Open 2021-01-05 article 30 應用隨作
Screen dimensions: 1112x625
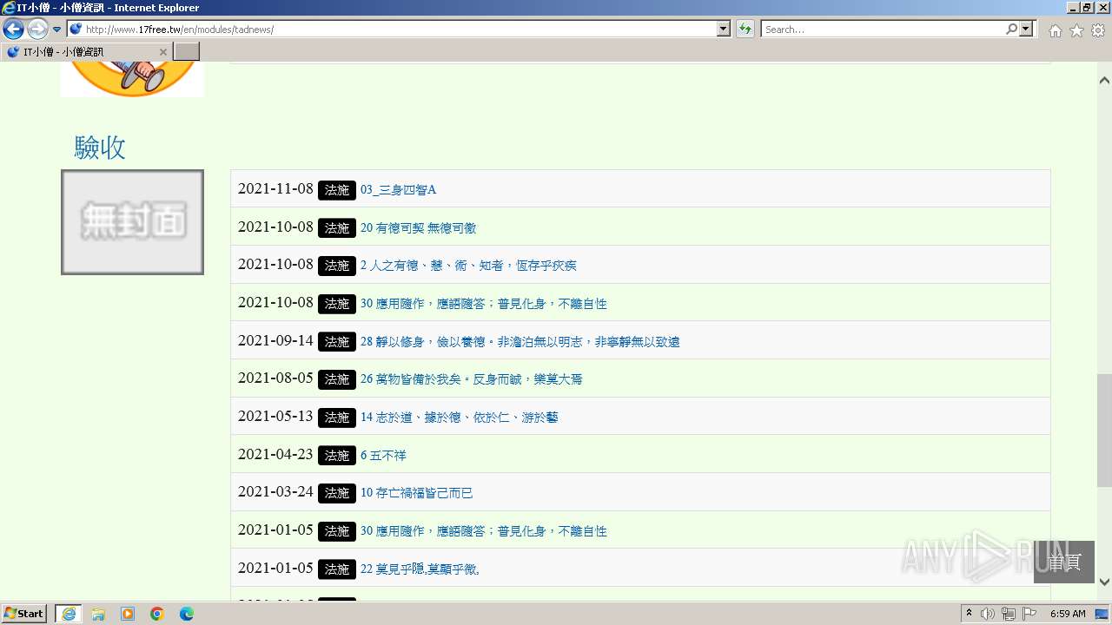coord(484,531)
